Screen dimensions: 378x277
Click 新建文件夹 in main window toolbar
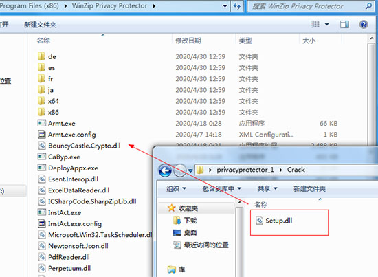coord(41,25)
